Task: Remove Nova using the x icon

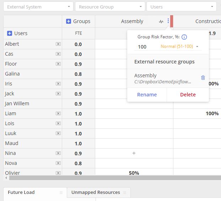Action: (x=58, y=163)
